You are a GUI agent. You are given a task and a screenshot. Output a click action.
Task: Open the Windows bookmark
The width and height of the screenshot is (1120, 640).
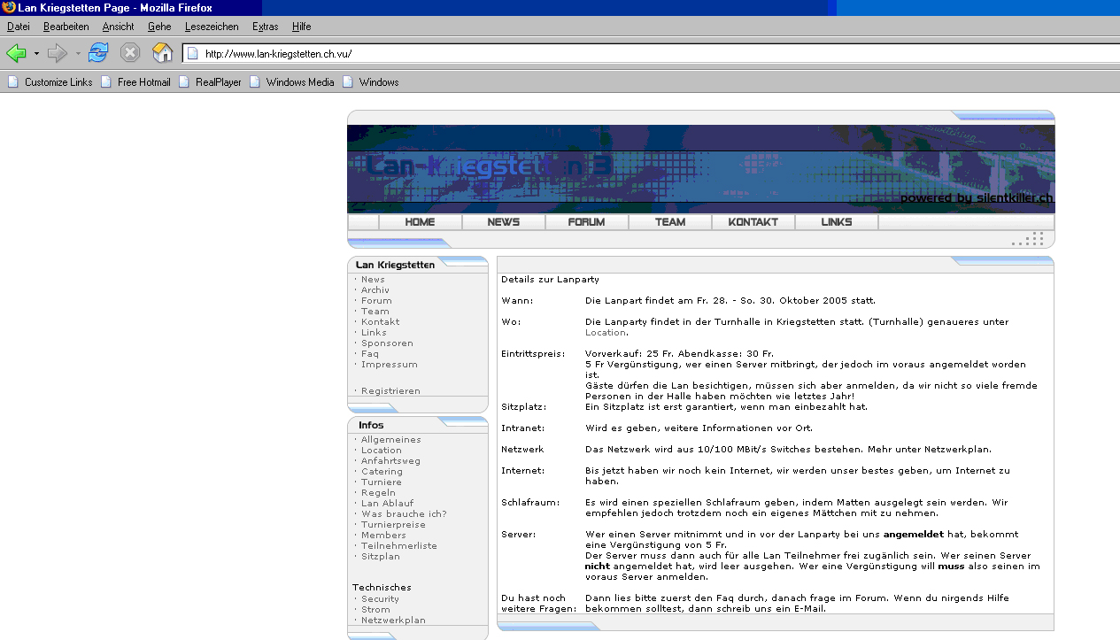[x=370, y=82]
